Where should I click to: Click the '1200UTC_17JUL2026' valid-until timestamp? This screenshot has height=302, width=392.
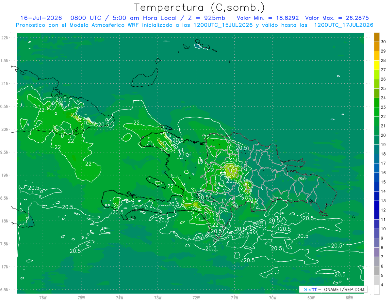(x=343, y=25)
